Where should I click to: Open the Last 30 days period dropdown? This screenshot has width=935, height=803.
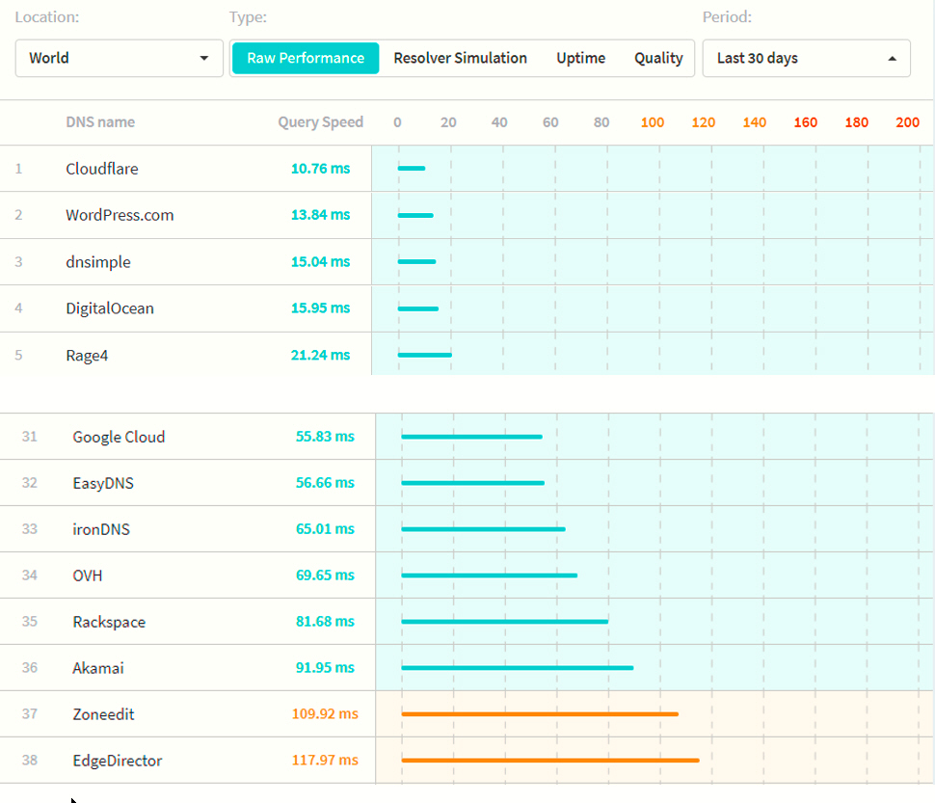click(x=806, y=59)
